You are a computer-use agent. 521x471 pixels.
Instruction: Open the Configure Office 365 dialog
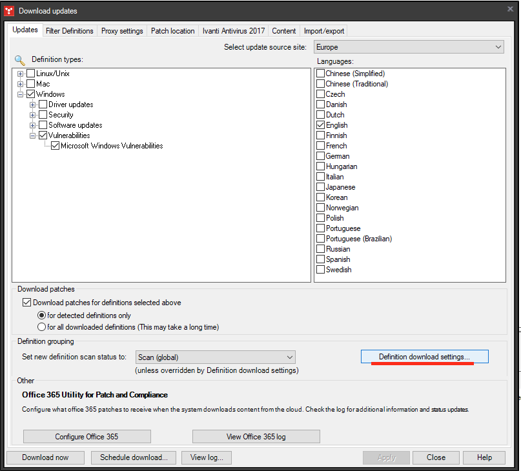click(x=87, y=436)
